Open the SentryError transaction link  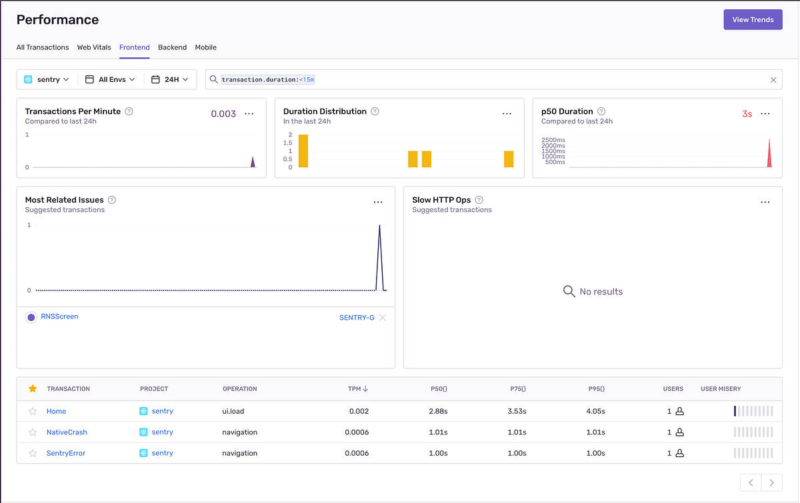[66, 453]
